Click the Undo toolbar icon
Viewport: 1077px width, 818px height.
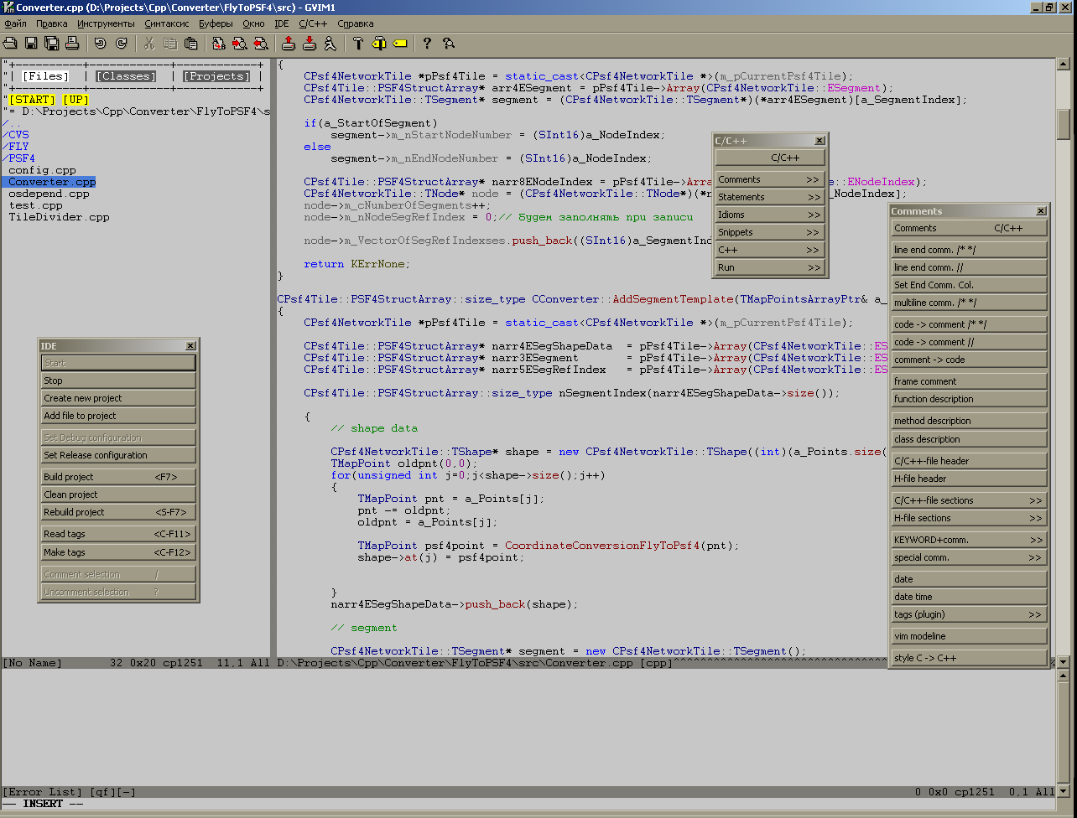pos(100,43)
